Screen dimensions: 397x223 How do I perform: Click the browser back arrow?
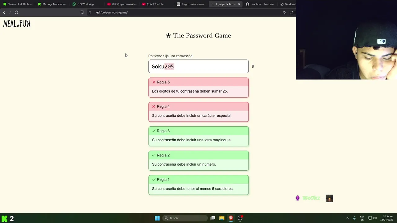pos(4,12)
